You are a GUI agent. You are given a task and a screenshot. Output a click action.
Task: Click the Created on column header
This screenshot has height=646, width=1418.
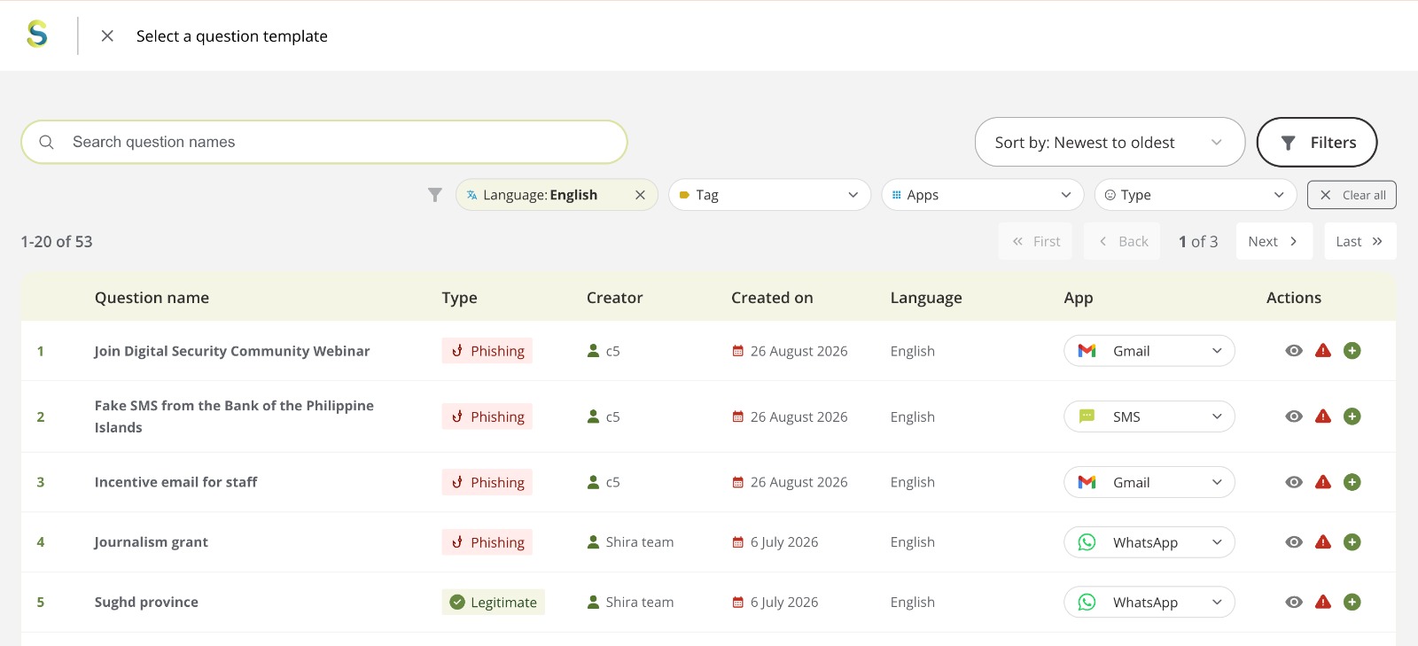(x=772, y=298)
